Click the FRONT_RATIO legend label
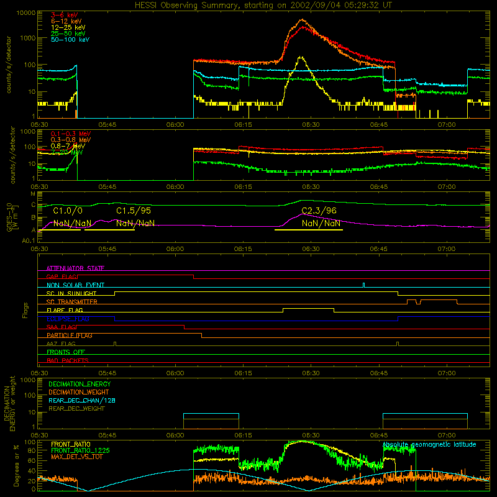Screen dimensions: 497x497 pos(71,444)
